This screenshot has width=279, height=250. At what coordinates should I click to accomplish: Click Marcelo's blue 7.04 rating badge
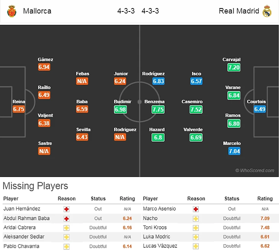click(234, 151)
